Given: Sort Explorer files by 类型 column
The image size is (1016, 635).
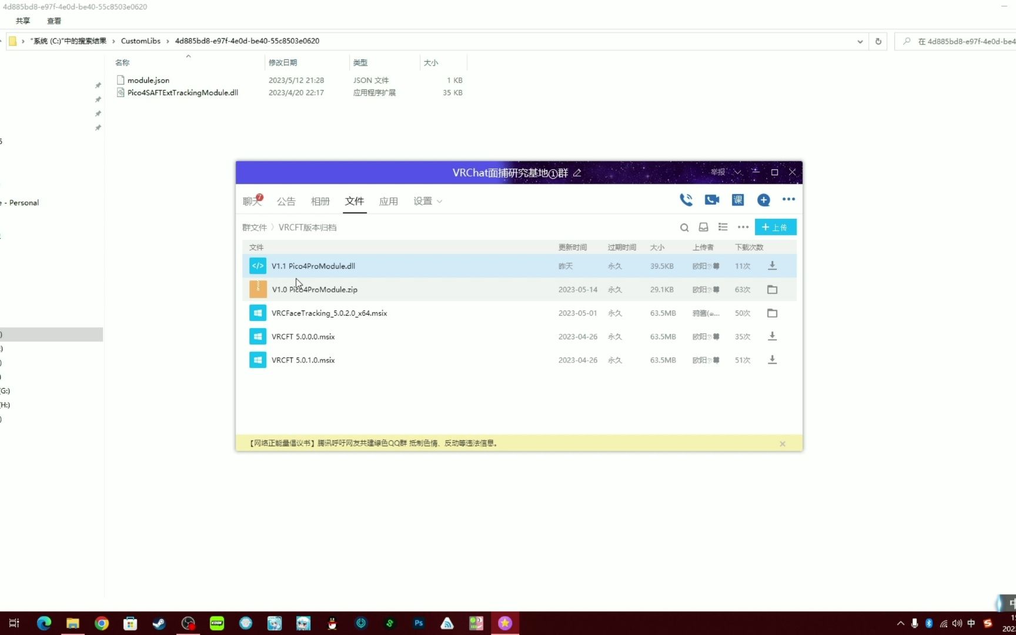Looking at the screenshot, I should point(360,63).
